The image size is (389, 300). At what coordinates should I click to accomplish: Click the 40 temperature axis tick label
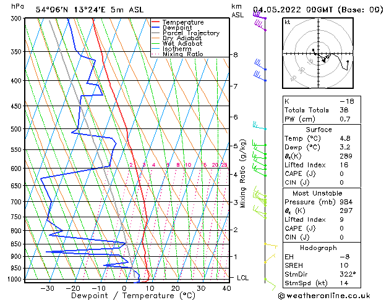point(227,288)
